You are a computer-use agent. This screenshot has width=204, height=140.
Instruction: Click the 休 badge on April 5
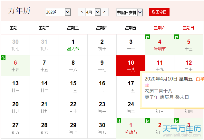pos(177,37)
